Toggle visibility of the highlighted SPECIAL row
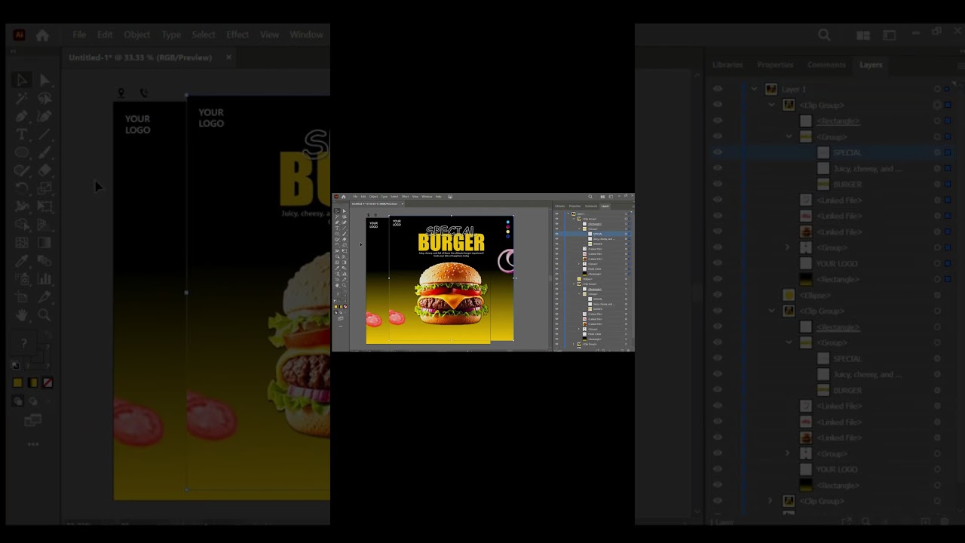Screen dimensions: 965x543 [x=718, y=152]
